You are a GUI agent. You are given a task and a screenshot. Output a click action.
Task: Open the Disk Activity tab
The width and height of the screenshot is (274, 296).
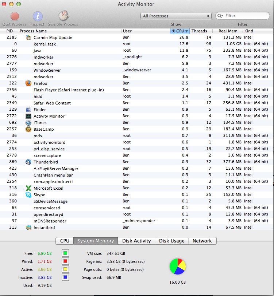click(136, 241)
